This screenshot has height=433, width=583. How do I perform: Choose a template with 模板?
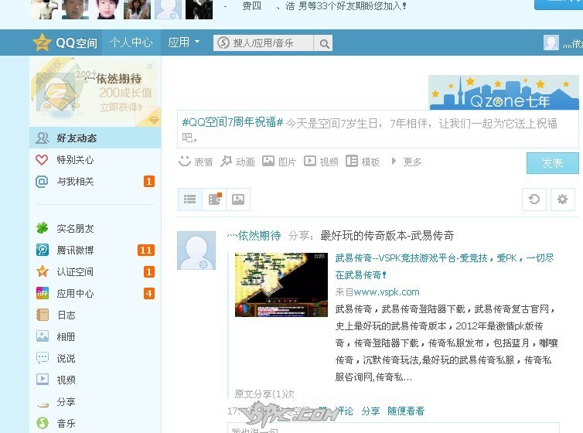(x=363, y=162)
